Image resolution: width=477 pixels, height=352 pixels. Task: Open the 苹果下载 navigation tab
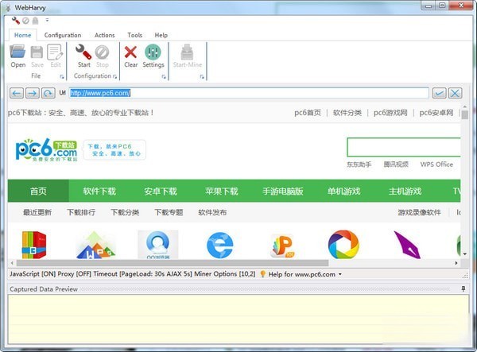[x=222, y=191]
